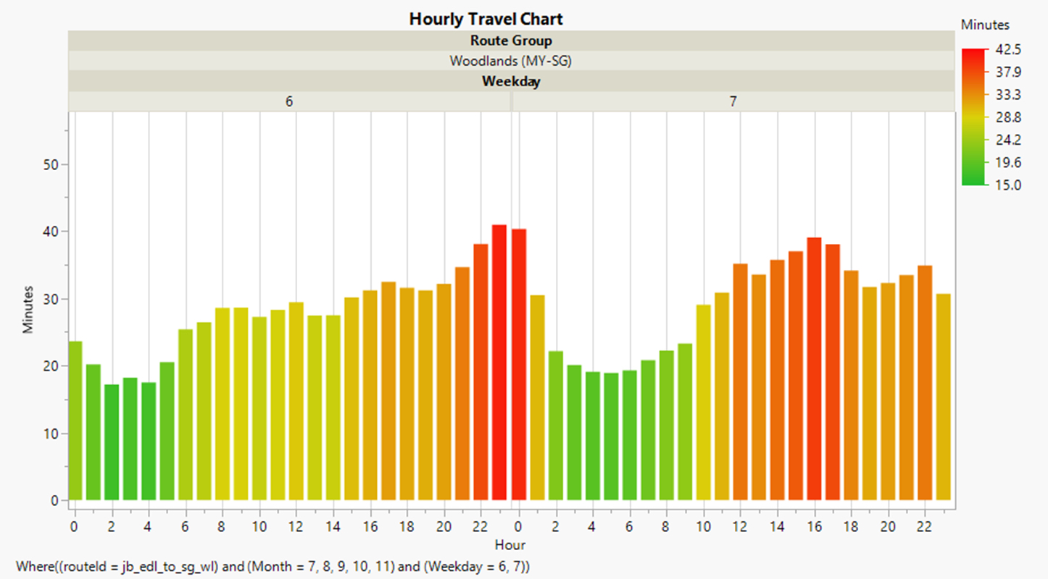This screenshot has height=579, width=1048.
Task: Select the Weekday header band
Action: point(510,81)
